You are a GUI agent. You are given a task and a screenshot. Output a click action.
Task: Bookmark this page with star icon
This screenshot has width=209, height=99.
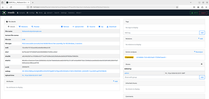click(177, 7)
